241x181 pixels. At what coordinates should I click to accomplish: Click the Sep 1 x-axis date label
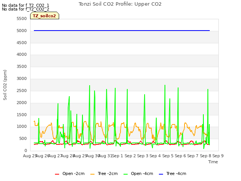(117, 156)
